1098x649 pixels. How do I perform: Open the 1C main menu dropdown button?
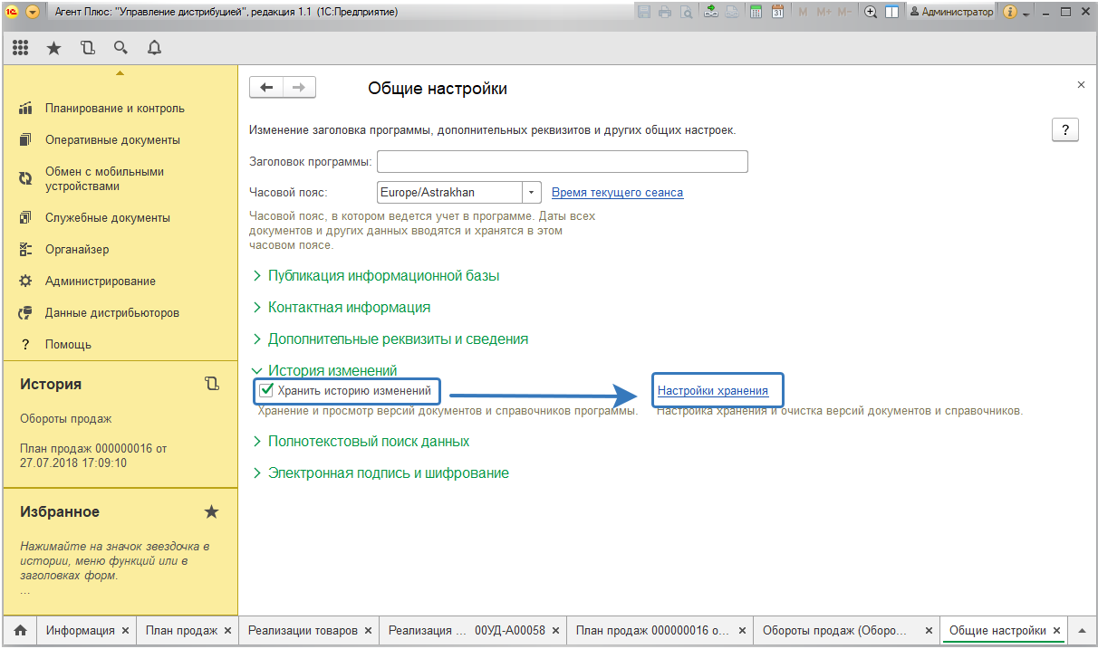click(x=33, y=12)
